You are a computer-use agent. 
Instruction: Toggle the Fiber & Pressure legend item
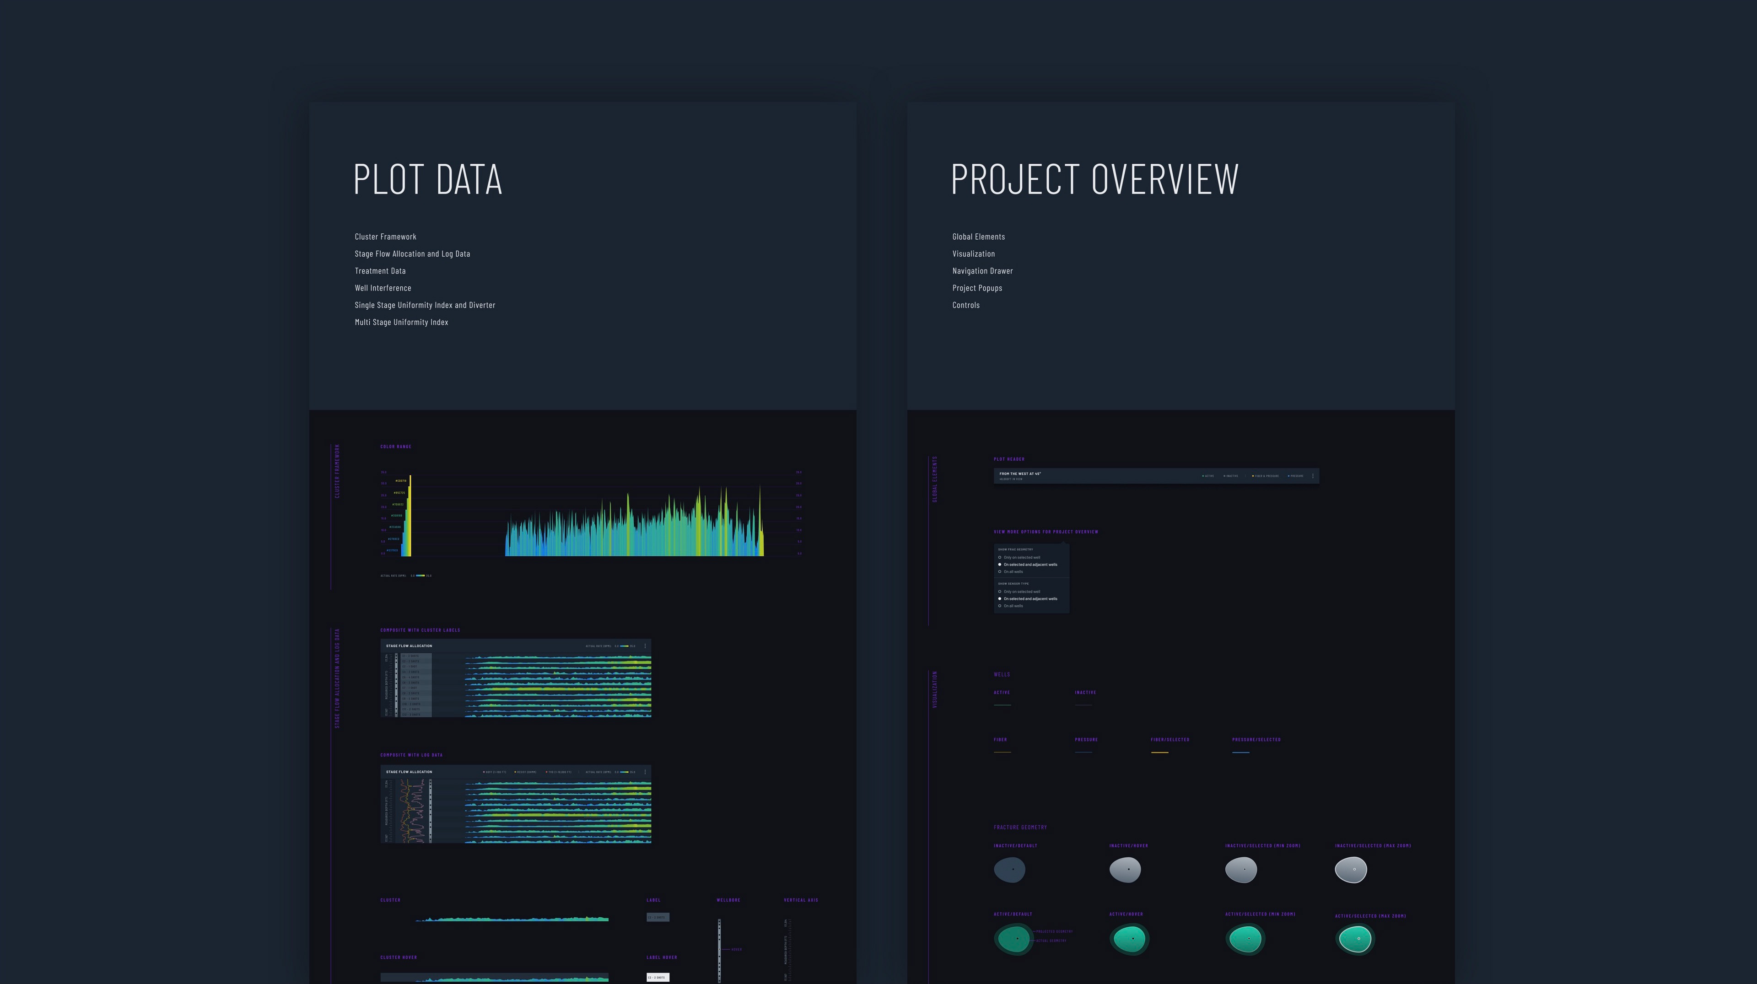click(x=1266, y=476)
